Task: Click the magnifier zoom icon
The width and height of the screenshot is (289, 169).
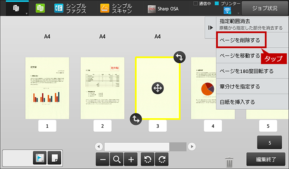Action: click(x=116, y=159)
